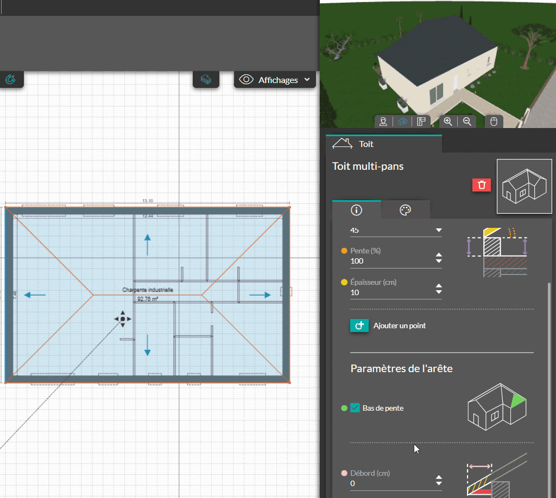This screenshot has width=556, height=498.
Task: Switch 3D preview to floor plan view
Action: (421, 122)
